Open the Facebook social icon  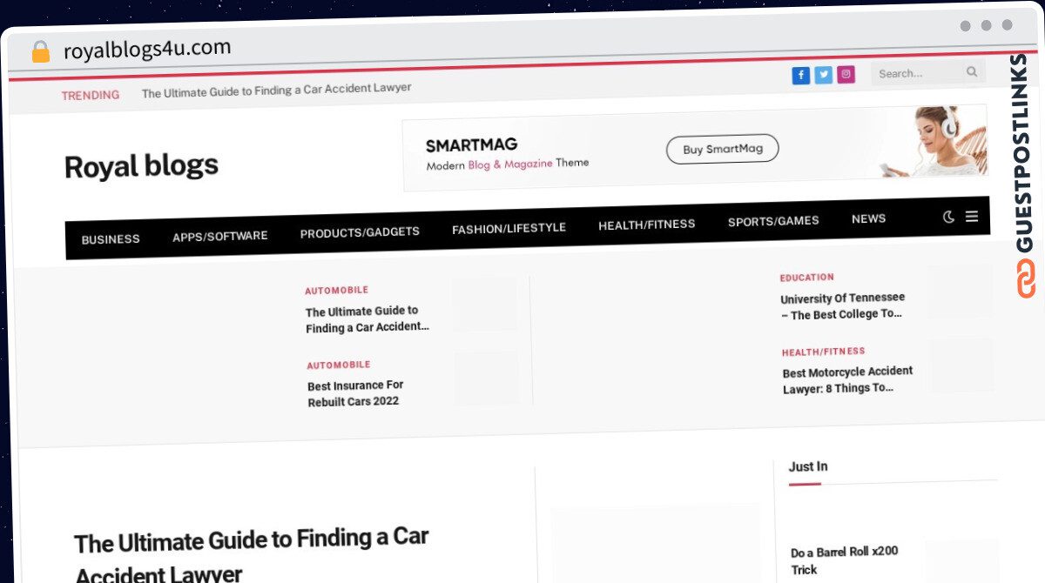click(x=800, y=76)
